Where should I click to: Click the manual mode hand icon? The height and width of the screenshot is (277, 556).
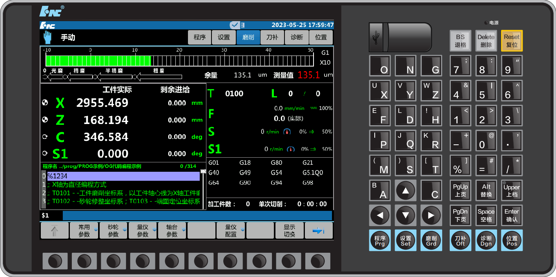tap(47, 38)
